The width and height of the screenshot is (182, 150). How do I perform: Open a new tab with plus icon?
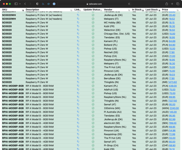tap(172, 4)
